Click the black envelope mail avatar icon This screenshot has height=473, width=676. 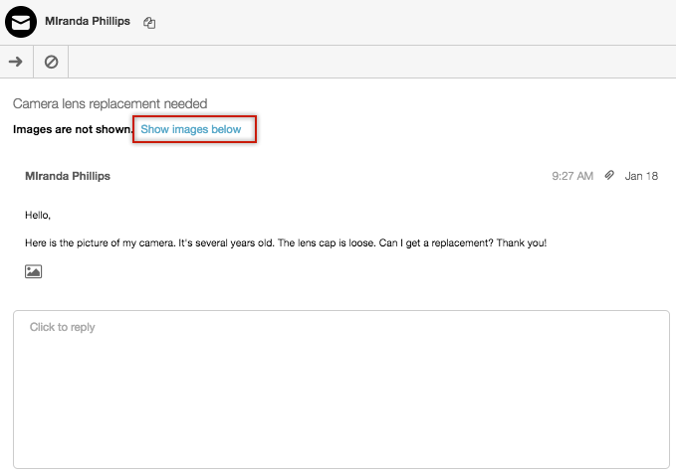pyautogui.click(x=21, y=22)
